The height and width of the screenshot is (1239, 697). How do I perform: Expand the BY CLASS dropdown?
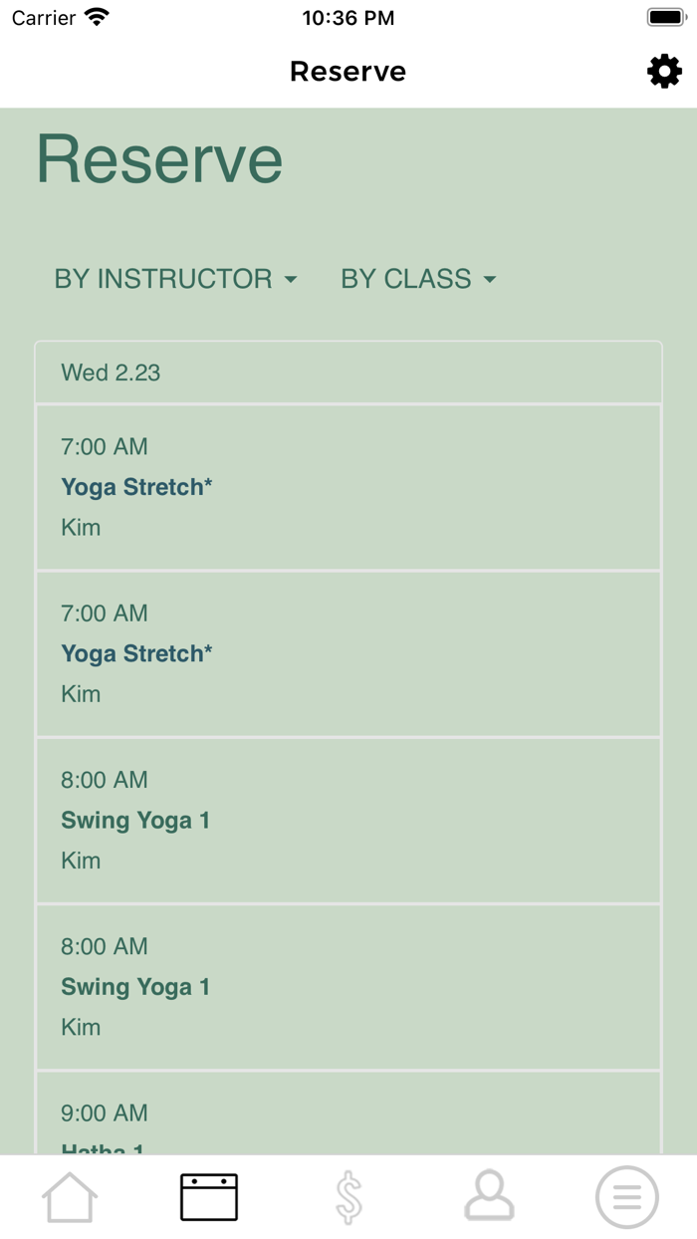coord(418,279)
